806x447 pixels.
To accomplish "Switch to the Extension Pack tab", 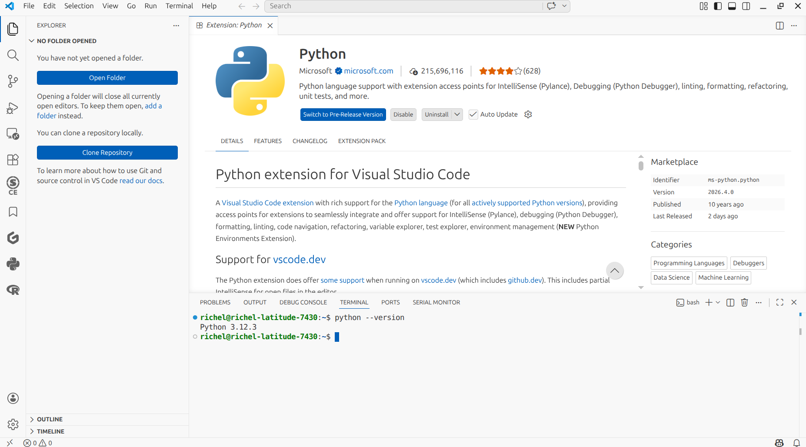I will pyautogui.click(x=362, y=141).
